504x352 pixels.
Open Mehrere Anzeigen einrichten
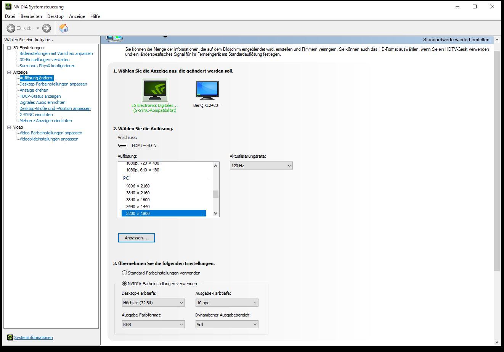[46, 121]
